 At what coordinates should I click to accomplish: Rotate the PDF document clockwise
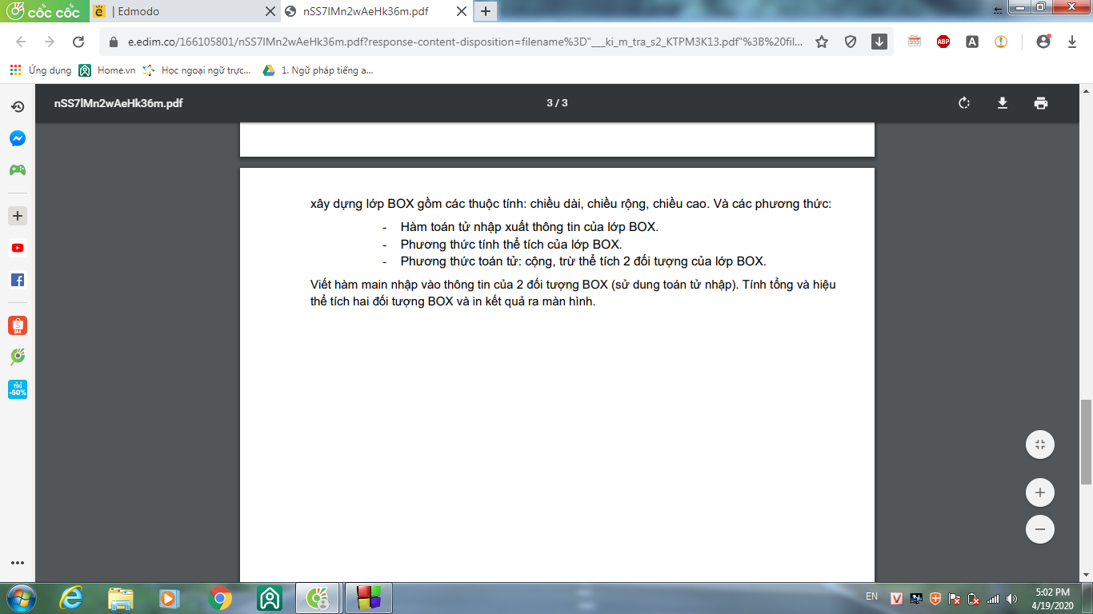pos(964,103)
